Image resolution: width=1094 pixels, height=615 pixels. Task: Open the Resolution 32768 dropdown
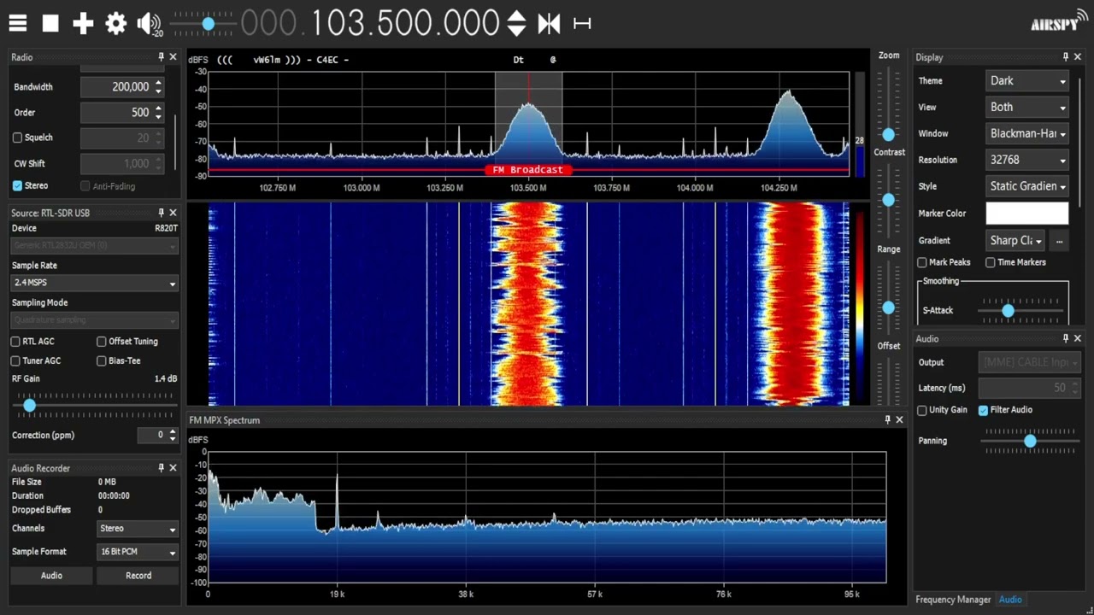[1027, 161]
